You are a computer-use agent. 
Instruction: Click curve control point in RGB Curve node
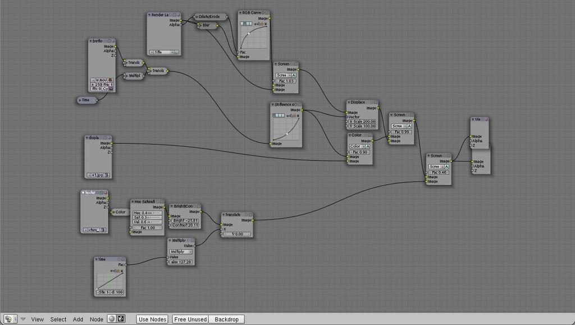pos(249,33)
